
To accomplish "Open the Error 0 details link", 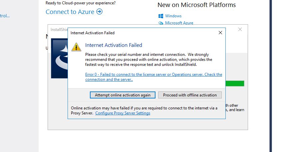I will [x=153, y=77].
